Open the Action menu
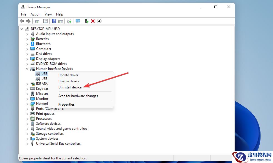The image size is (273, 163). pos(35,14)
